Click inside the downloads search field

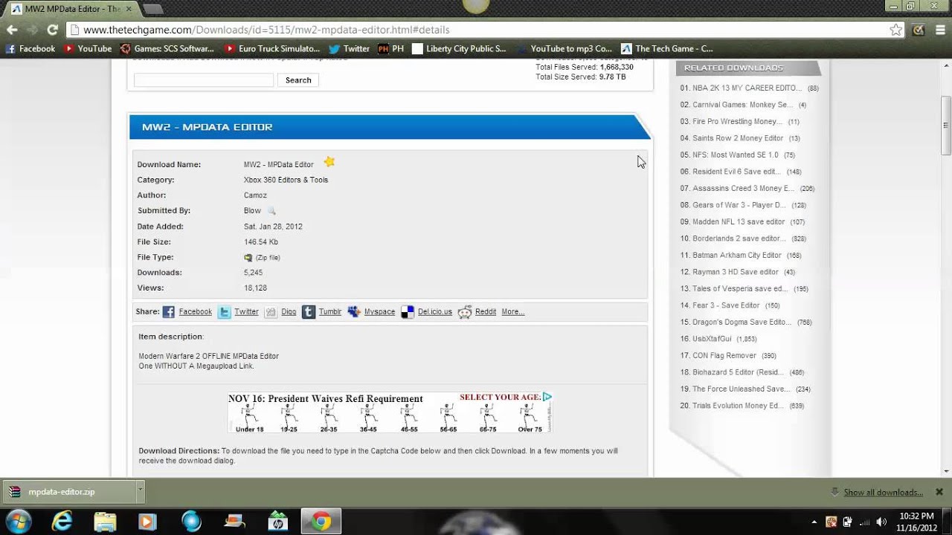click(x=204, y=80)
